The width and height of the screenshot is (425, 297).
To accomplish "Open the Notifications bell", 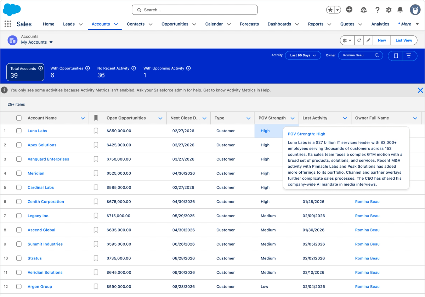I will click(400, 10).
